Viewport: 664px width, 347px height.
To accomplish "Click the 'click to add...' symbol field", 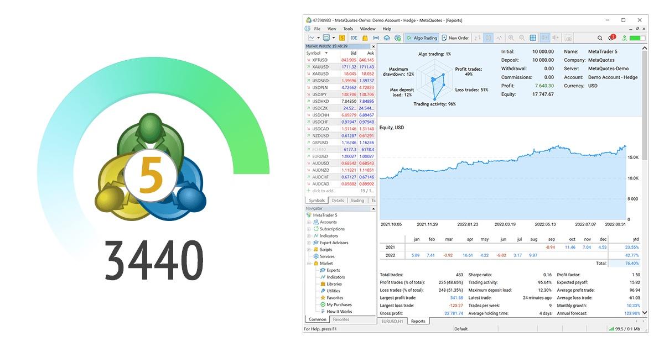I will tap(324, 191).
